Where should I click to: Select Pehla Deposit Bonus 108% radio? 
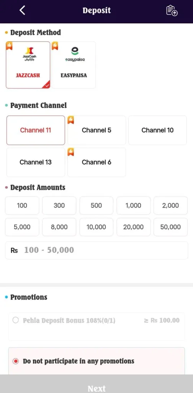click(x=15, y=320)
